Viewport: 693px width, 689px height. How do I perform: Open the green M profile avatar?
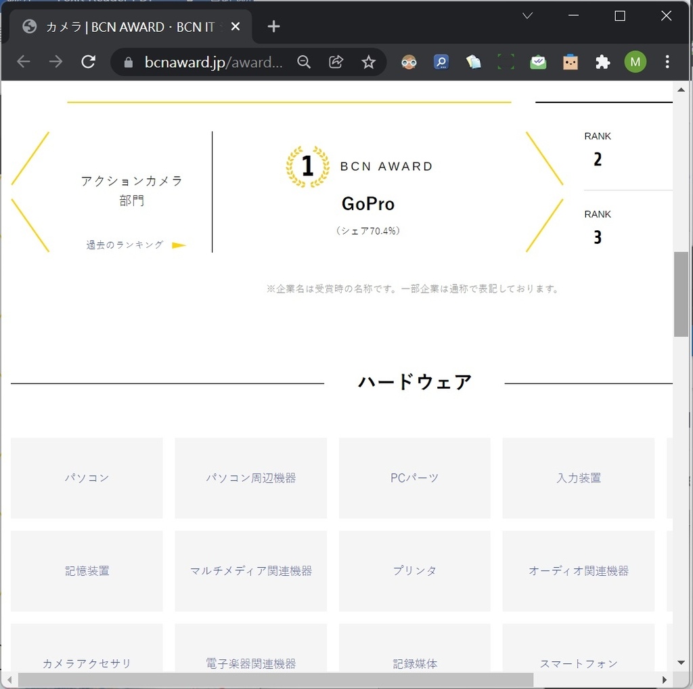click(x=635, y=62)
